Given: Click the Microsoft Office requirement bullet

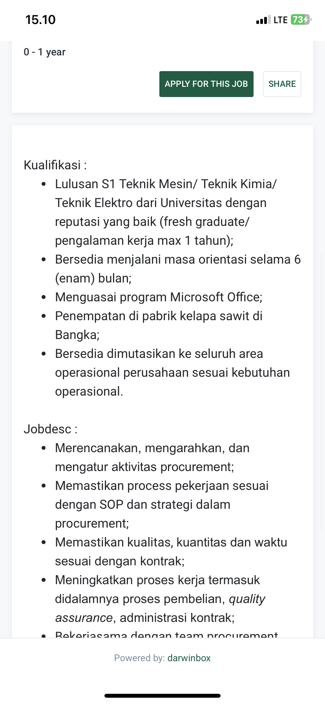Looking at the screenshot, I should 159,297.
